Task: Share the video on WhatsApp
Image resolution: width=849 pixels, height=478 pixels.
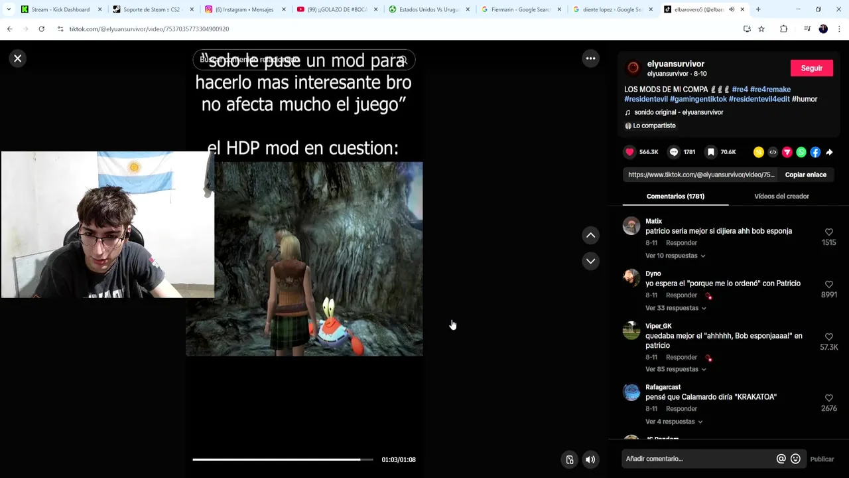Action: click(801, 152)
